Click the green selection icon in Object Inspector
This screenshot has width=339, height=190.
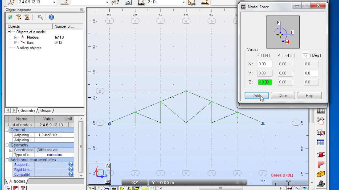[10, 17]
